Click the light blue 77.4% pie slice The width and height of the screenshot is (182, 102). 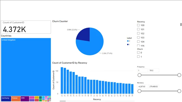92,46
